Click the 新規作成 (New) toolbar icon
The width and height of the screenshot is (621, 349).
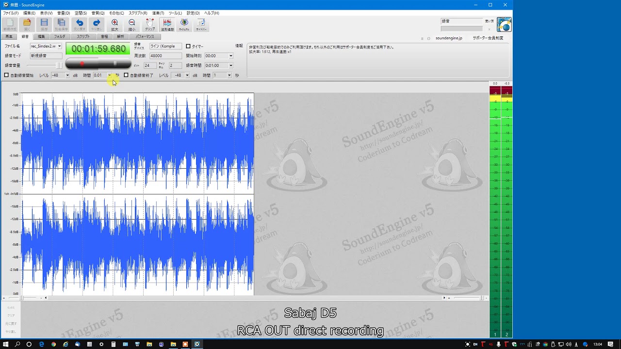click(x=10, y=25)
